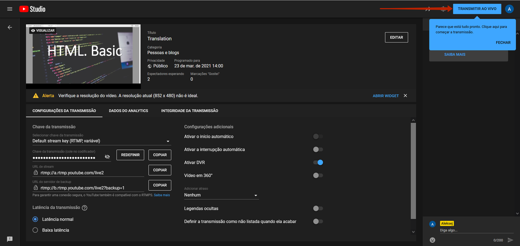Enable the Vídeo em 360° toggle
Viewport: 520px width, 246px height.
(x=318, y=175)
